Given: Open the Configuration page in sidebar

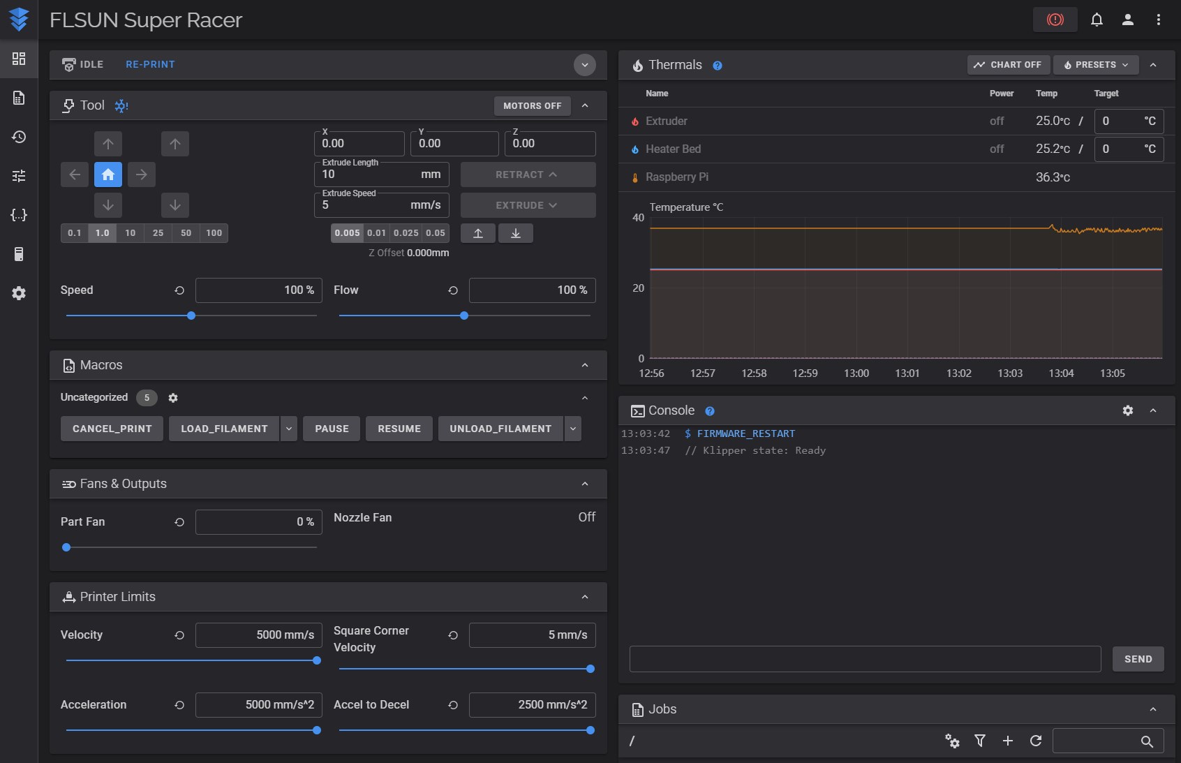Looking at the screenshot, I should (x=19, y=215).
